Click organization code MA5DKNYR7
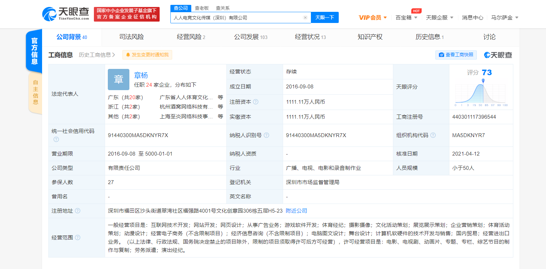Screen dimensions: 546x269 (468, 135)
